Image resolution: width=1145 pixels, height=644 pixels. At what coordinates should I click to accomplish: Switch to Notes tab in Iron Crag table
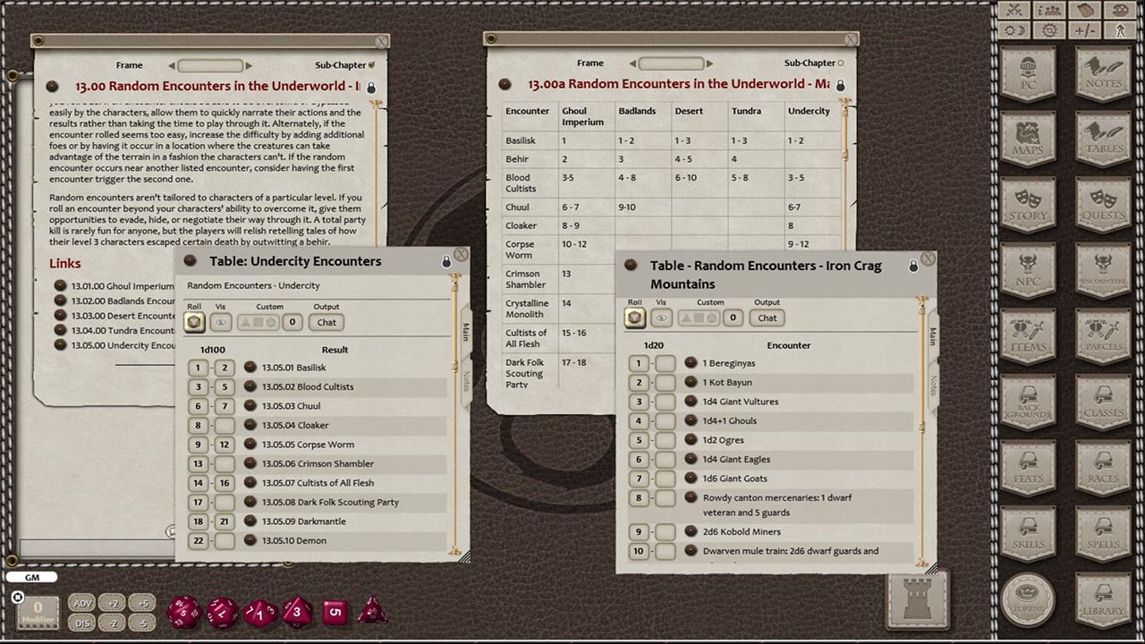[932, 385]
